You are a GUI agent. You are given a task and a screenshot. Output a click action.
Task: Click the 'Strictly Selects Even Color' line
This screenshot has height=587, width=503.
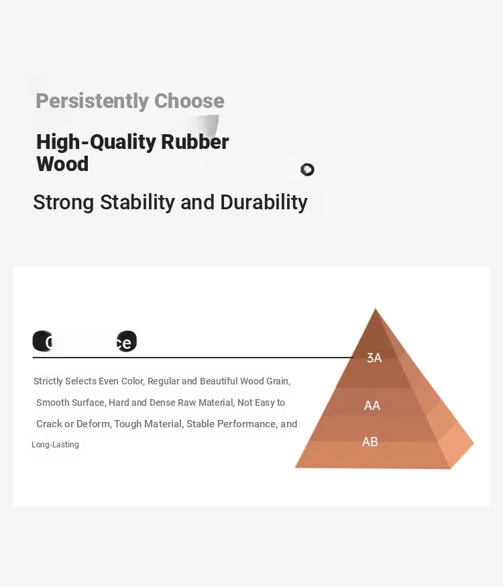[162, 381]
